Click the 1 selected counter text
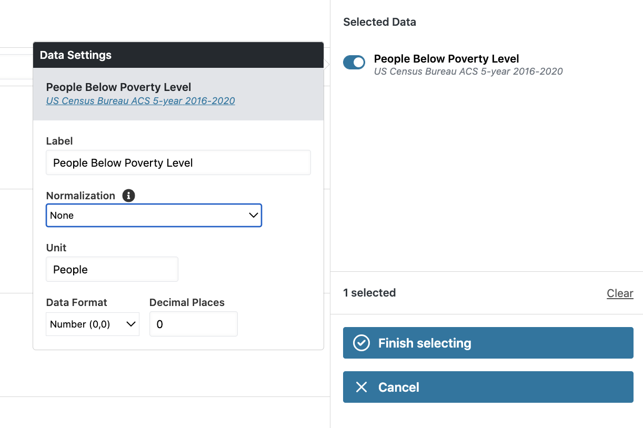This screenshot has width=643, height=428. point(369,293)
